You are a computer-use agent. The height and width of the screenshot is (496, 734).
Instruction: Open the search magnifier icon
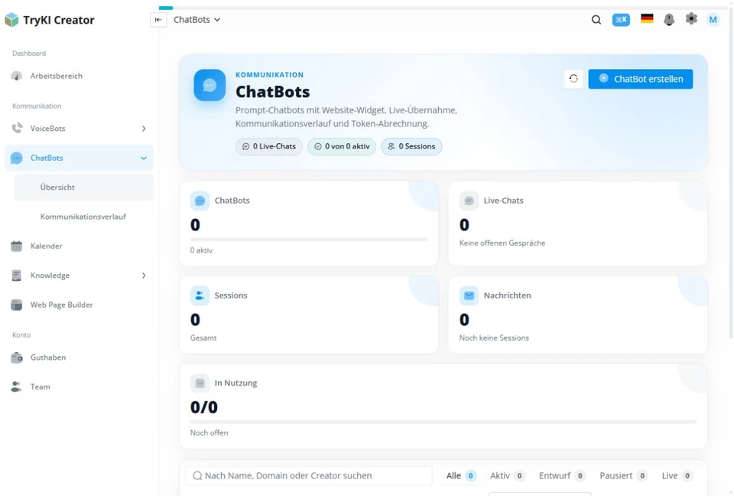click(596, 20)
